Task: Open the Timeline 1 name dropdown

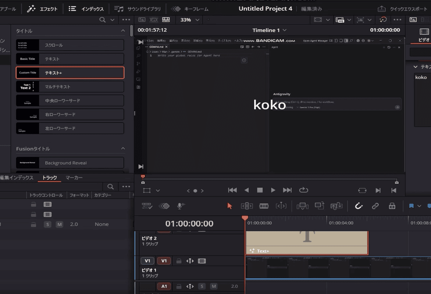Action: click(269, 30)
